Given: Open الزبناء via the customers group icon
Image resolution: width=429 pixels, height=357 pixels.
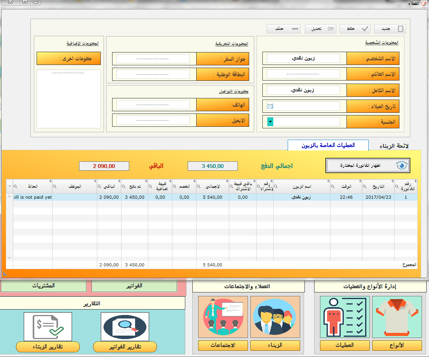Looking at the screenshot, I should pos(275,317).
